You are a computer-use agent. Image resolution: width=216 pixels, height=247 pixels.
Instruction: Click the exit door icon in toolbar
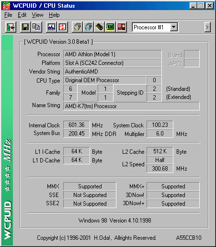(x=11, y=27)
